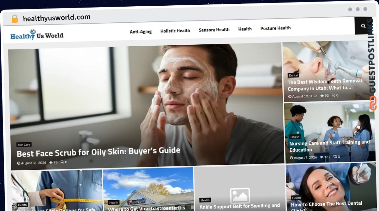Open the Holistic Health menu
This screenshot has width=379, height=211.
click(x=175, y=31)
